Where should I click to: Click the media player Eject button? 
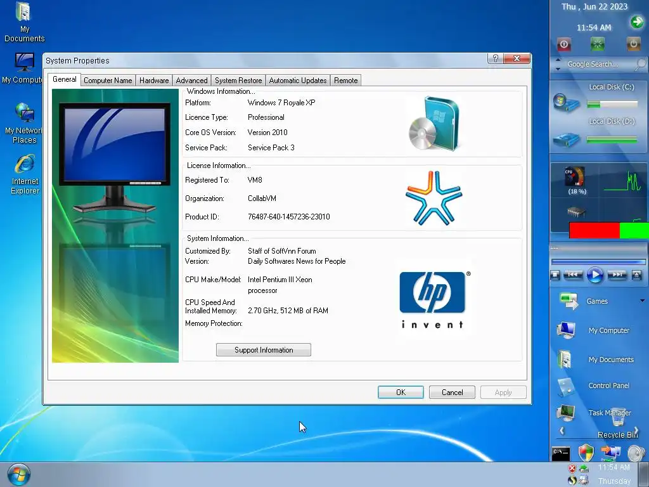[636, 275]
